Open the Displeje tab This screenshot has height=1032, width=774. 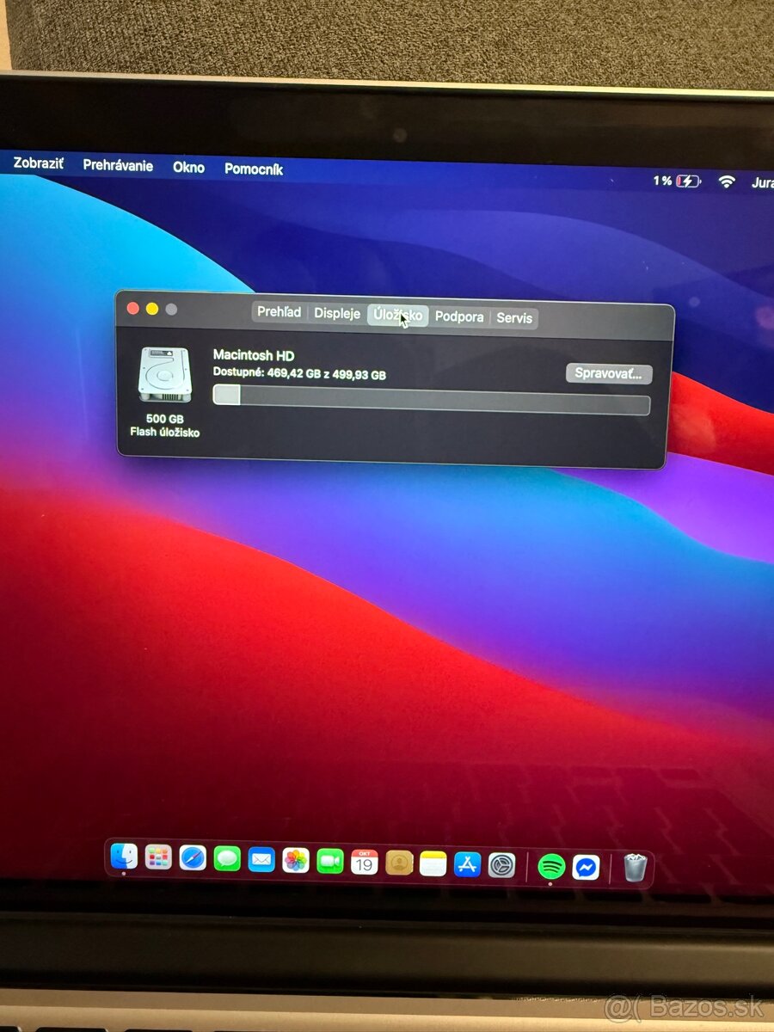339,314
